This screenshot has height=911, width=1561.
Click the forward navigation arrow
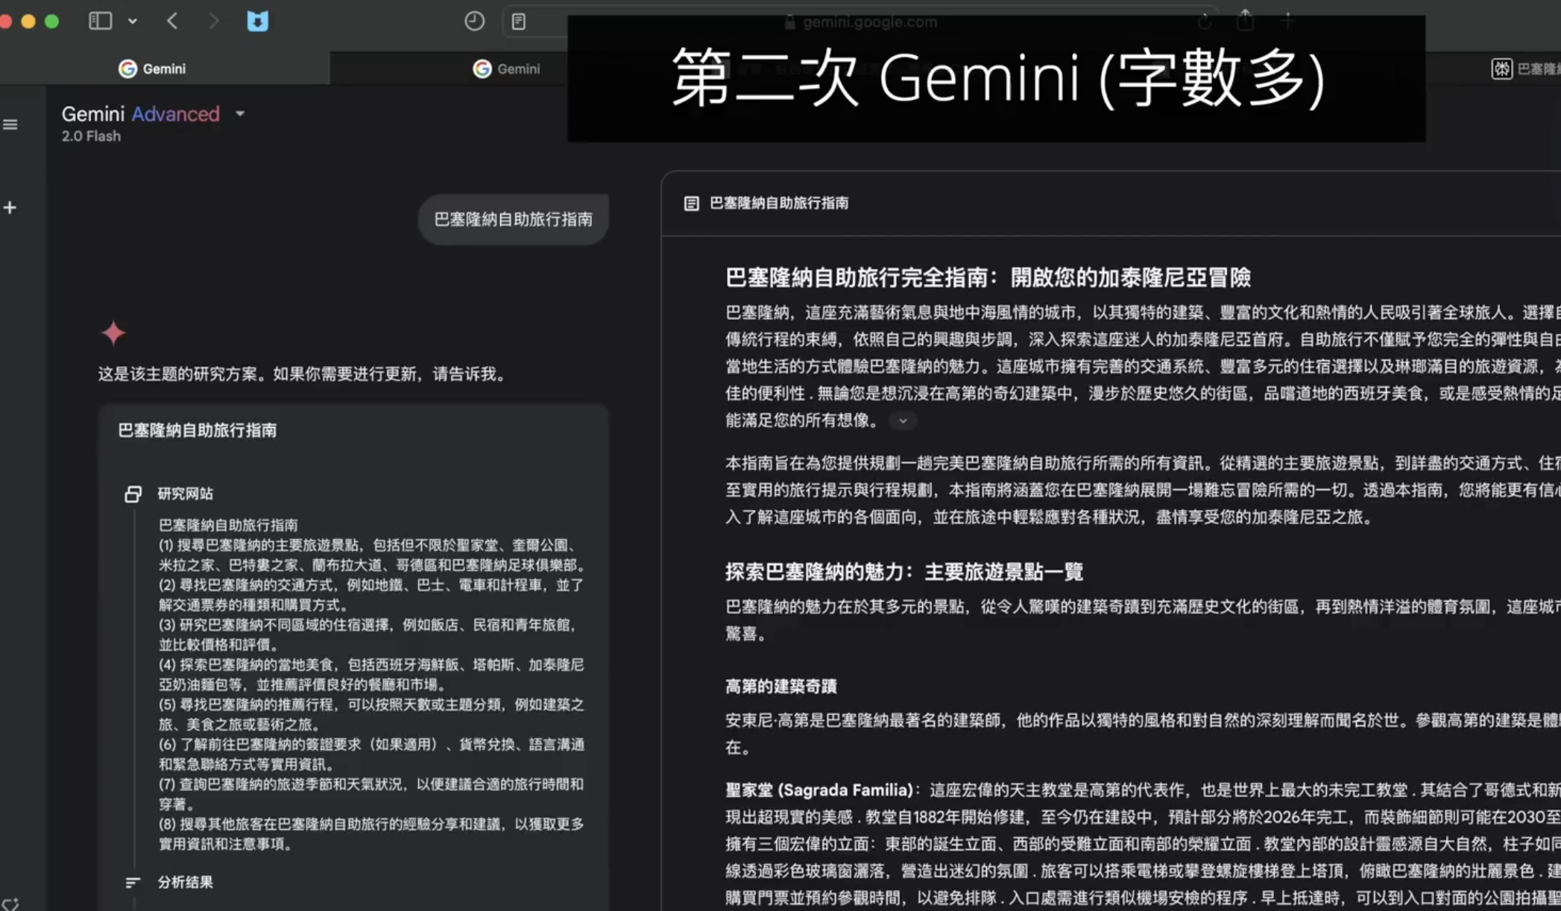click(x=213, y=21)
